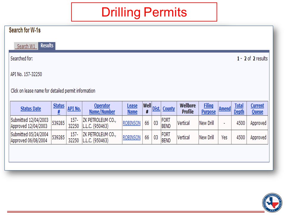Click the Drilling Permits title box
This screenshot has height=215, width=286.
(x=144, y=12)
